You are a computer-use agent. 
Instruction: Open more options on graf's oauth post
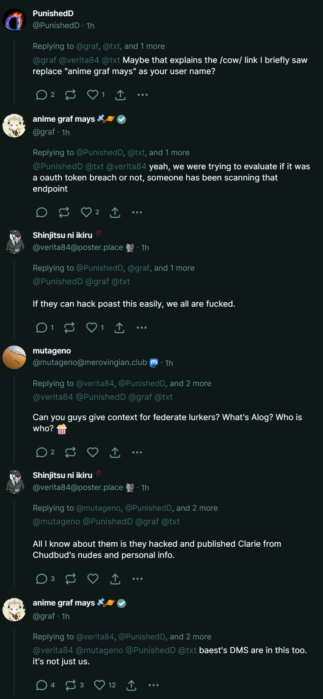(137, 212)
